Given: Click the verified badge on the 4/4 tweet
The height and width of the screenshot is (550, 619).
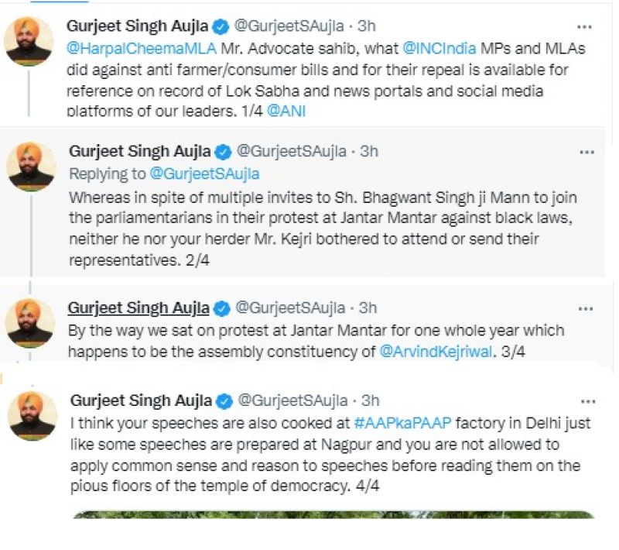Looking at the screenshot, I should click(224, 400).
